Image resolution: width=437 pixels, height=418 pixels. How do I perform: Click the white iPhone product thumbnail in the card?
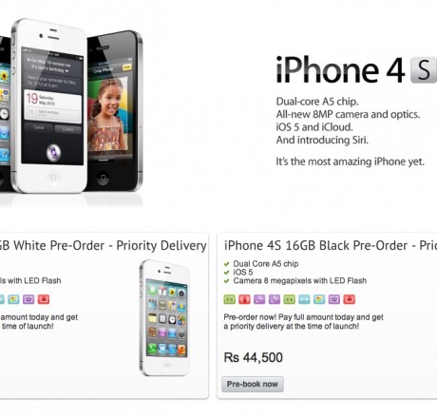click(164, 317)
